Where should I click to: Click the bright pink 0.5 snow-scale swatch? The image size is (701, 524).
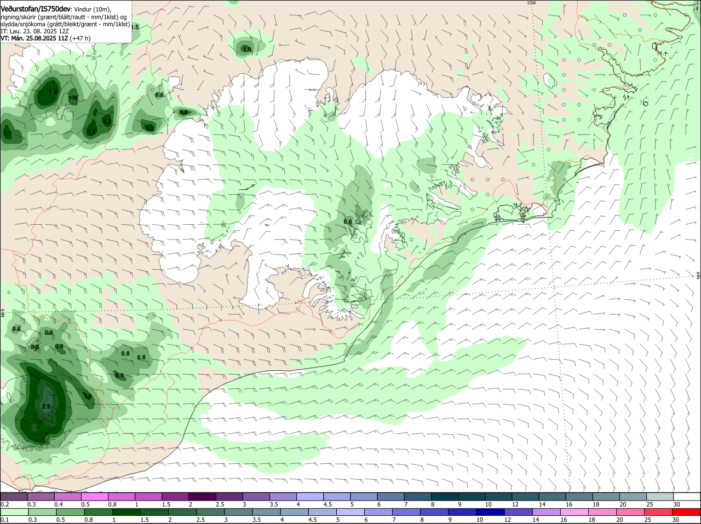click(x=94, y=496)
